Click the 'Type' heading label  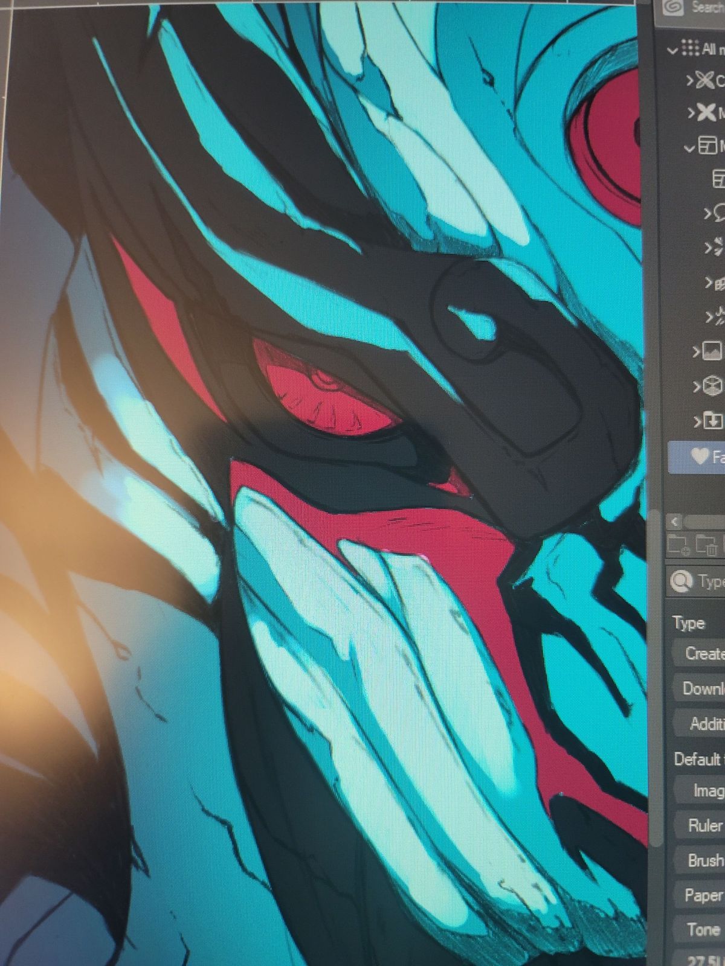tap(689, 623)
